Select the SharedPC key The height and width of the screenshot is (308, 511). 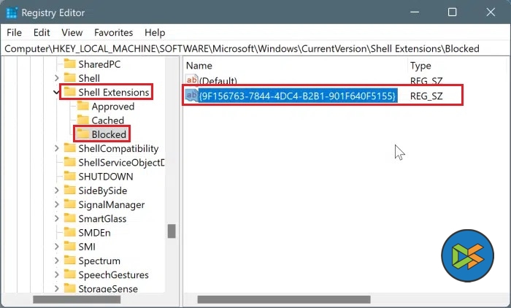[x=99, y=64]
